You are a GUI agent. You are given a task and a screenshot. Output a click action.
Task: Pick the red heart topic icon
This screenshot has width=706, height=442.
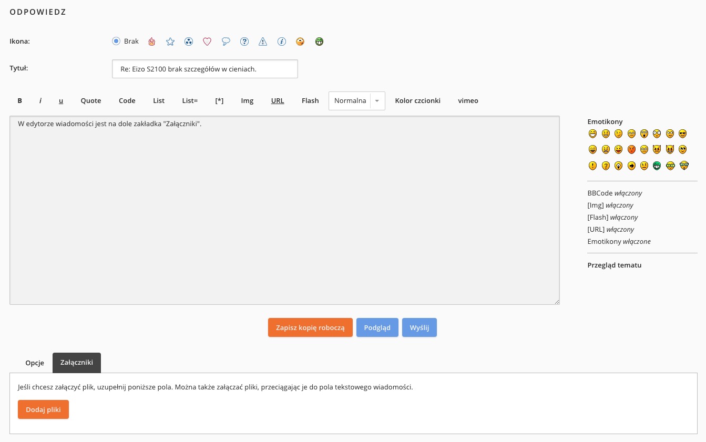207,42
